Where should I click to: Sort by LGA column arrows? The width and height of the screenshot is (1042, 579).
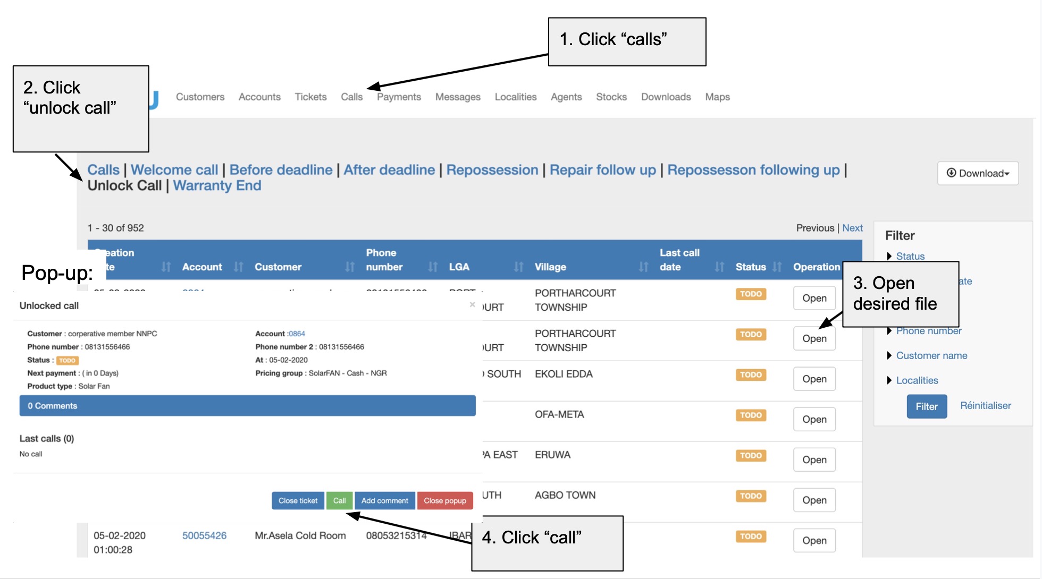518,267
